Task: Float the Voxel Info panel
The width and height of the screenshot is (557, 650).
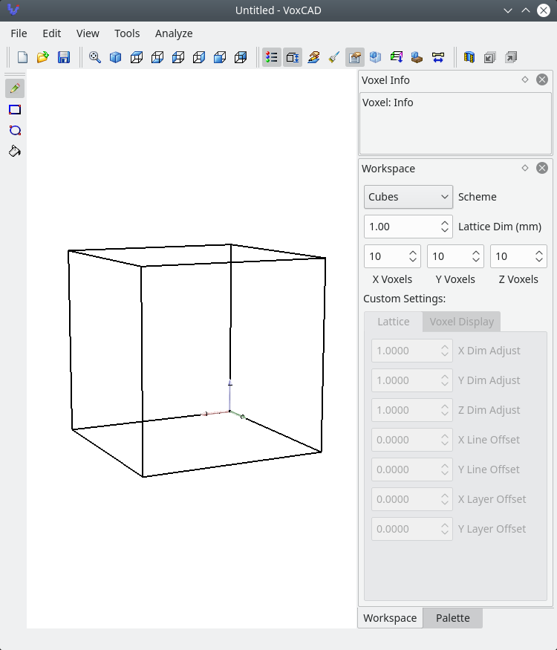Action: (x=525, y=79)
